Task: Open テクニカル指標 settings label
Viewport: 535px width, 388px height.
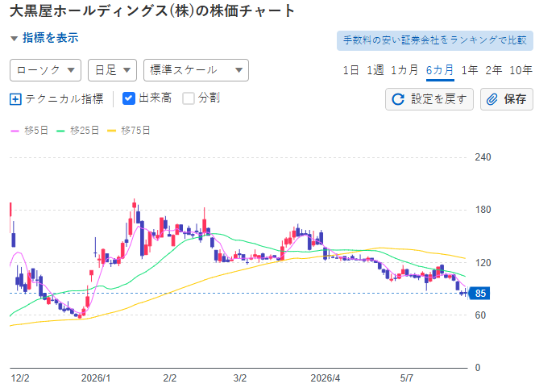Action: [x=64, y=99]
